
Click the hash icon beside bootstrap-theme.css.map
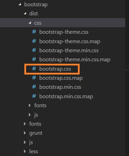click(34, 41)
